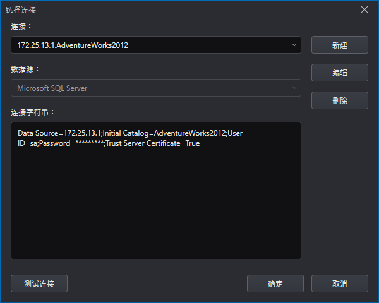This screenshot has width=379, height=303.
Task: Click the 测试连接 button
Action: coord(39,283)
